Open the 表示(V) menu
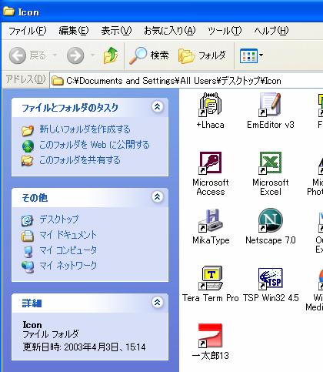The image size is (323, 372). coord(116,31)
